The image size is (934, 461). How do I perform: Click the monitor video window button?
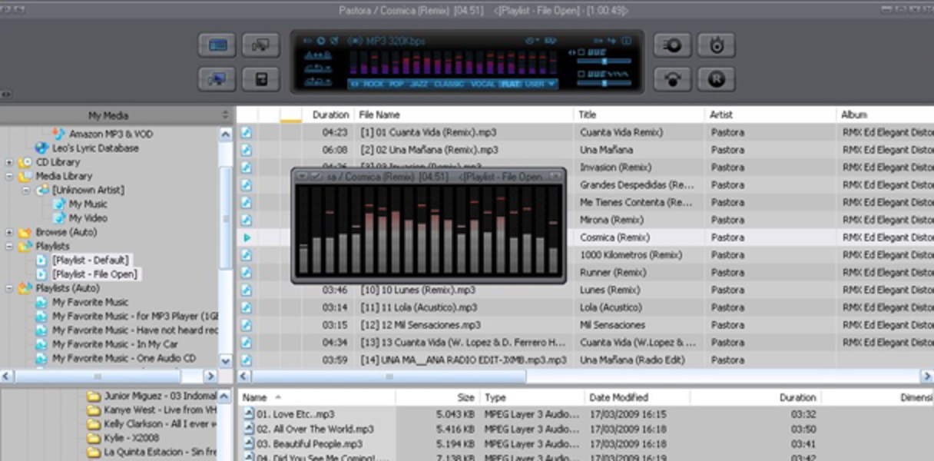coord(217,45)
